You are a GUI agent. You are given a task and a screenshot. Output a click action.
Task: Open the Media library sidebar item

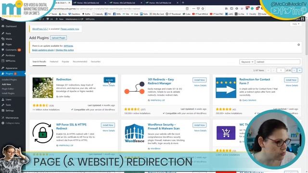point(9,39)
